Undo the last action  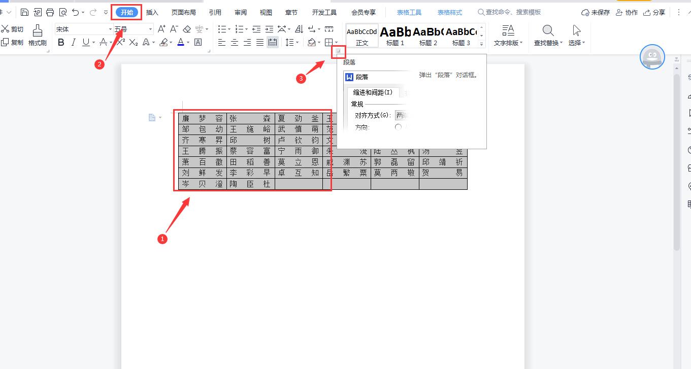click(75, 12)
